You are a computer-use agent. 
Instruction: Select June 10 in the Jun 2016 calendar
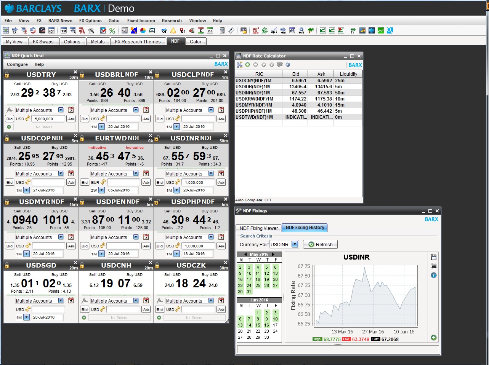pyautogui.click(x=275, y=319)
